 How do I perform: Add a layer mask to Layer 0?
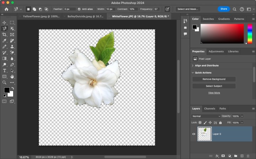(x=223, y=156)
